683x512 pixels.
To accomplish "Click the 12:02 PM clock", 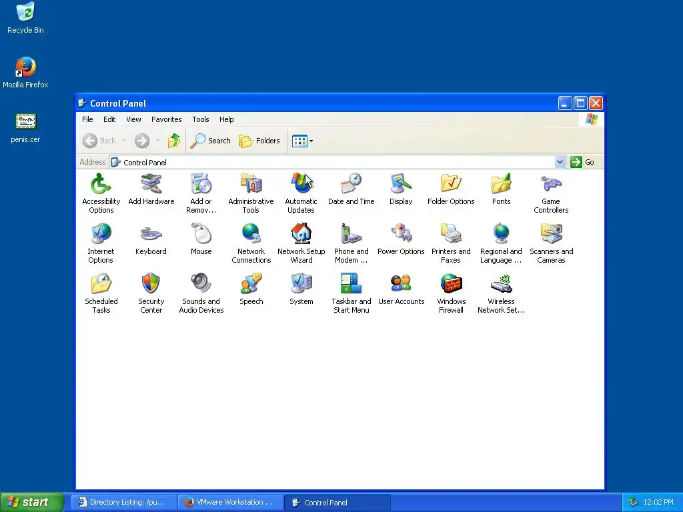I will point(658,502).
